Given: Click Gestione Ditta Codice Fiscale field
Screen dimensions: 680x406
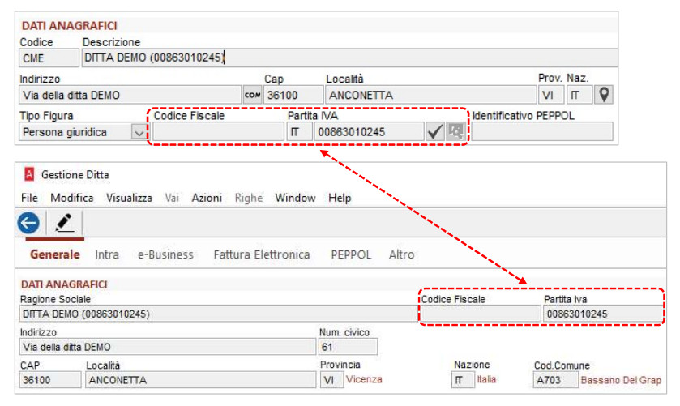Looking at the screenshot, I should pyautogui.click(x=481, y=314).
